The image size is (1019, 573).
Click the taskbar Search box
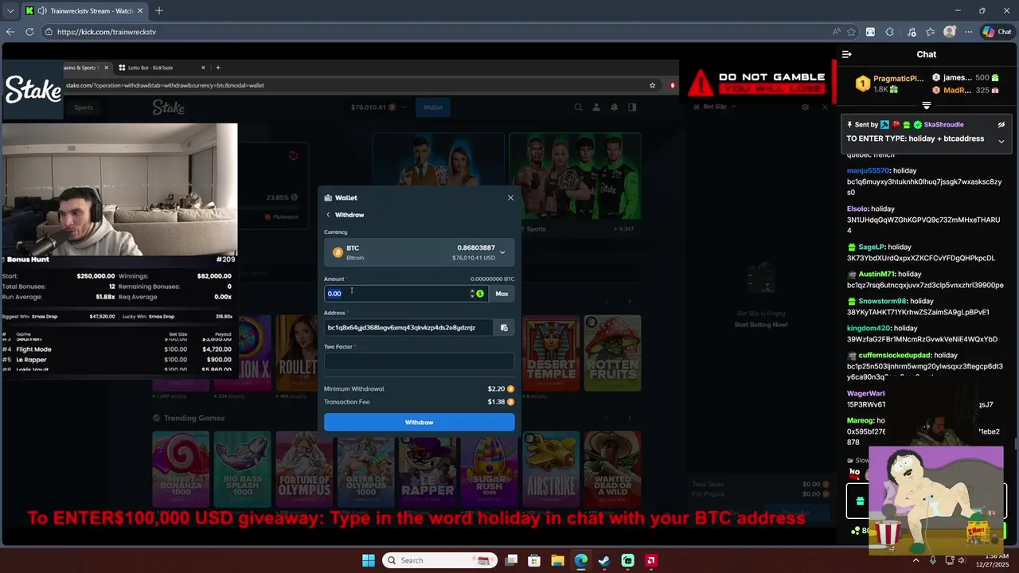[438, 560]
